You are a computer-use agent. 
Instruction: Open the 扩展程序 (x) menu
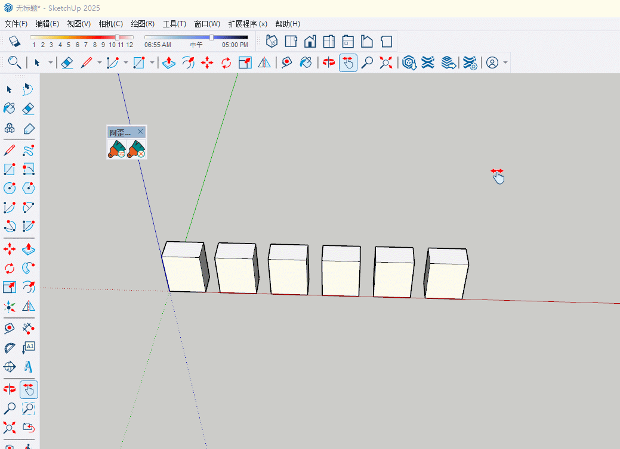click(x=247, y=24)
